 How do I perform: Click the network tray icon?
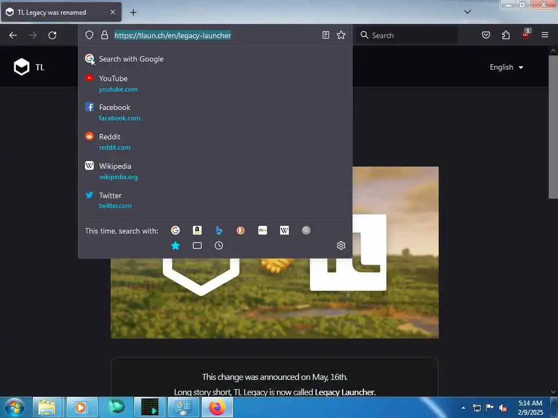pyautogui.click(x=476, y=408)
